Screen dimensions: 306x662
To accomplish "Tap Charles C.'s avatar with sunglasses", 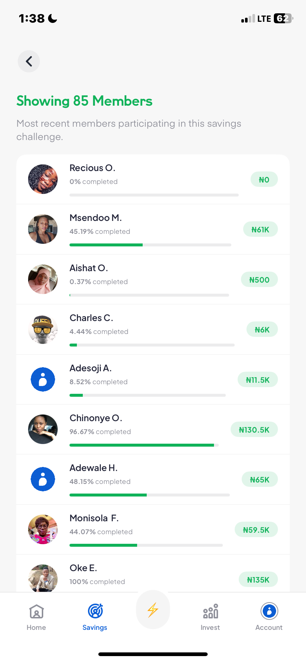I will tap(43, 329).
